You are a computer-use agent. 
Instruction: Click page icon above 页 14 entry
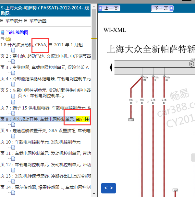[x=13, y=181]
